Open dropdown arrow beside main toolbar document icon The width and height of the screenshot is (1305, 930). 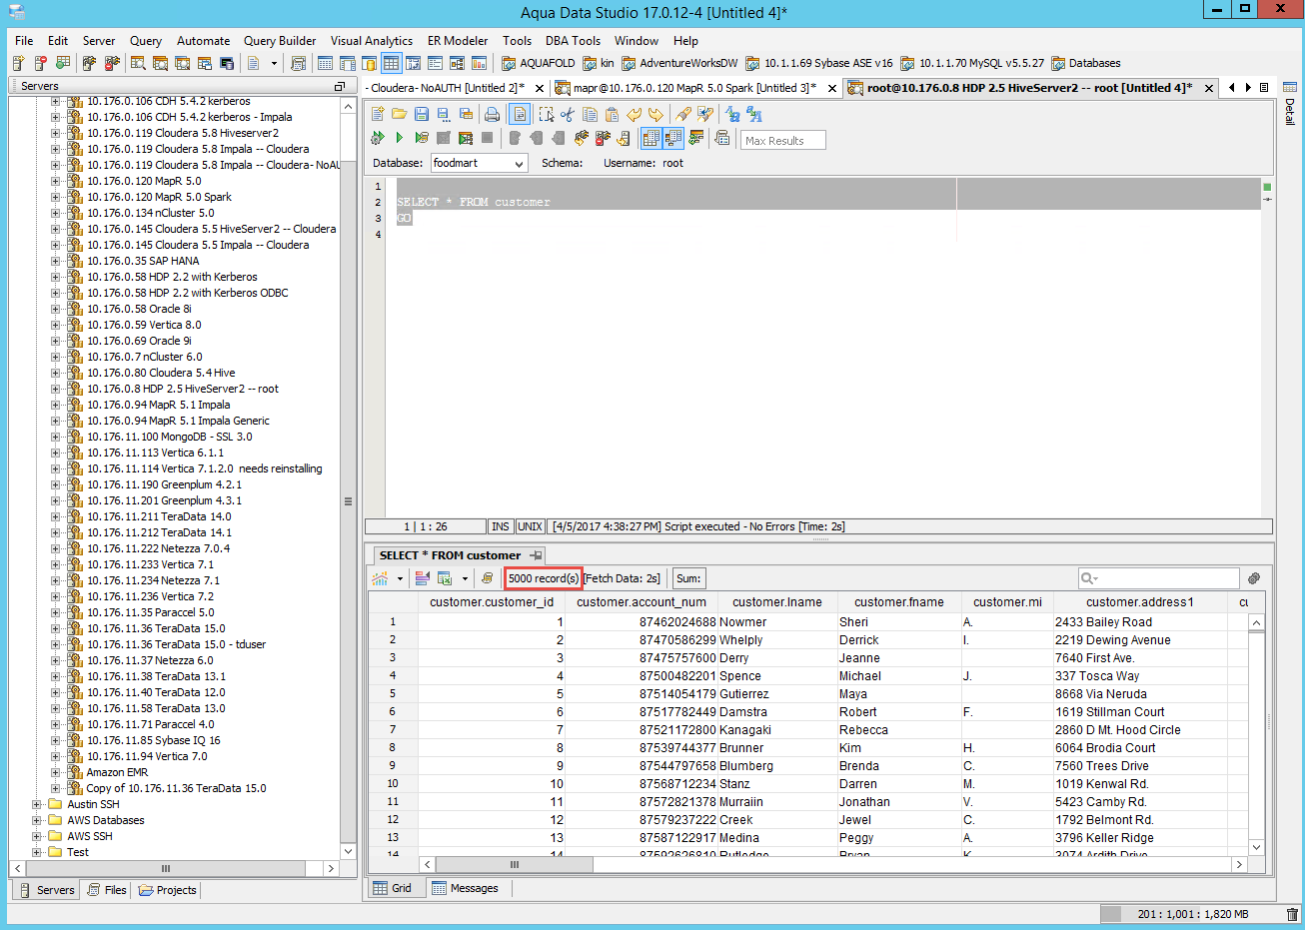[274, 63]
